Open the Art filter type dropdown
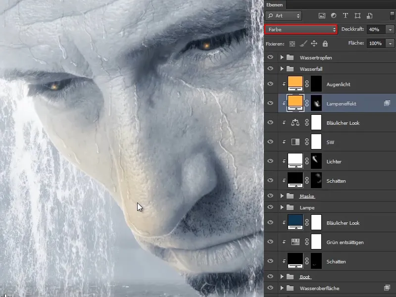 pos(283,16)
